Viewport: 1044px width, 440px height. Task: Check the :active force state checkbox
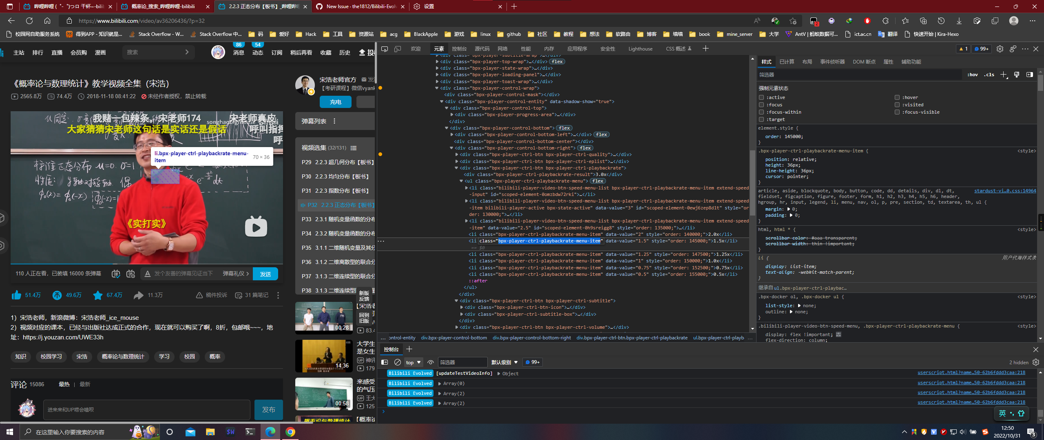coord(761,97)
